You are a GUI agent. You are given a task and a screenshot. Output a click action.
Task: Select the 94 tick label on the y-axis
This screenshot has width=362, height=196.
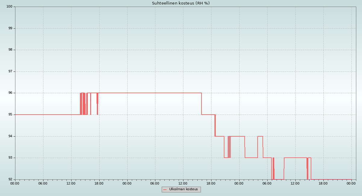point(10,136)
